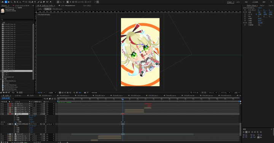
Task: Select the Roto Brush tool
Action: (47, 2)
